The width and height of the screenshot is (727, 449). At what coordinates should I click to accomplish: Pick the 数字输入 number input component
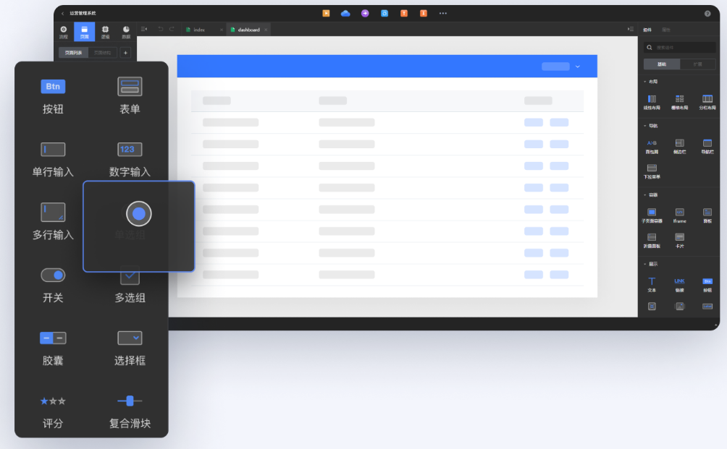(x=130, y=160)
